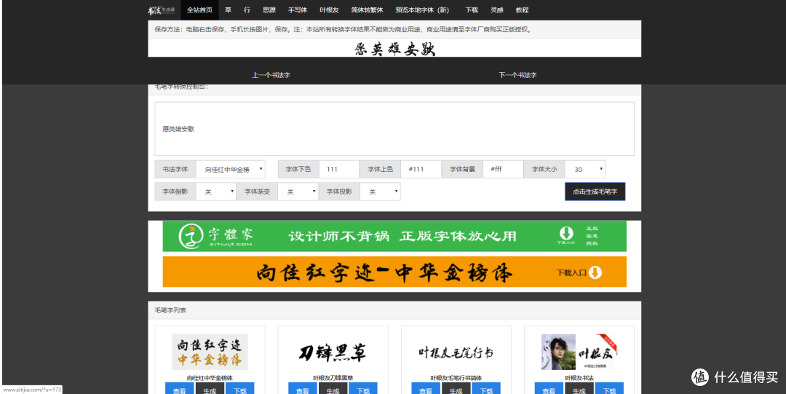Open the 字体倒影 dropdown
The width and height of the screenshot is (786, 394).
click(x=216, y=192)
